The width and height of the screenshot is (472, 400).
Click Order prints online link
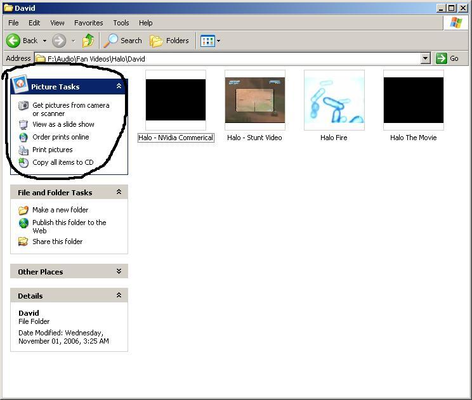click(61, 137)
